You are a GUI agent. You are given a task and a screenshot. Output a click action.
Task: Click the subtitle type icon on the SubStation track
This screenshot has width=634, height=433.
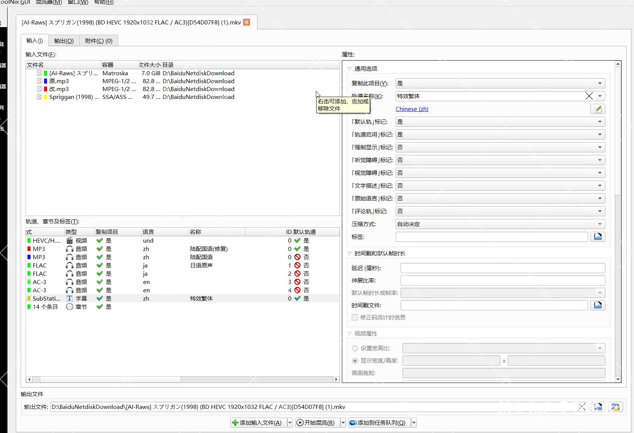(x=69, y=298)
